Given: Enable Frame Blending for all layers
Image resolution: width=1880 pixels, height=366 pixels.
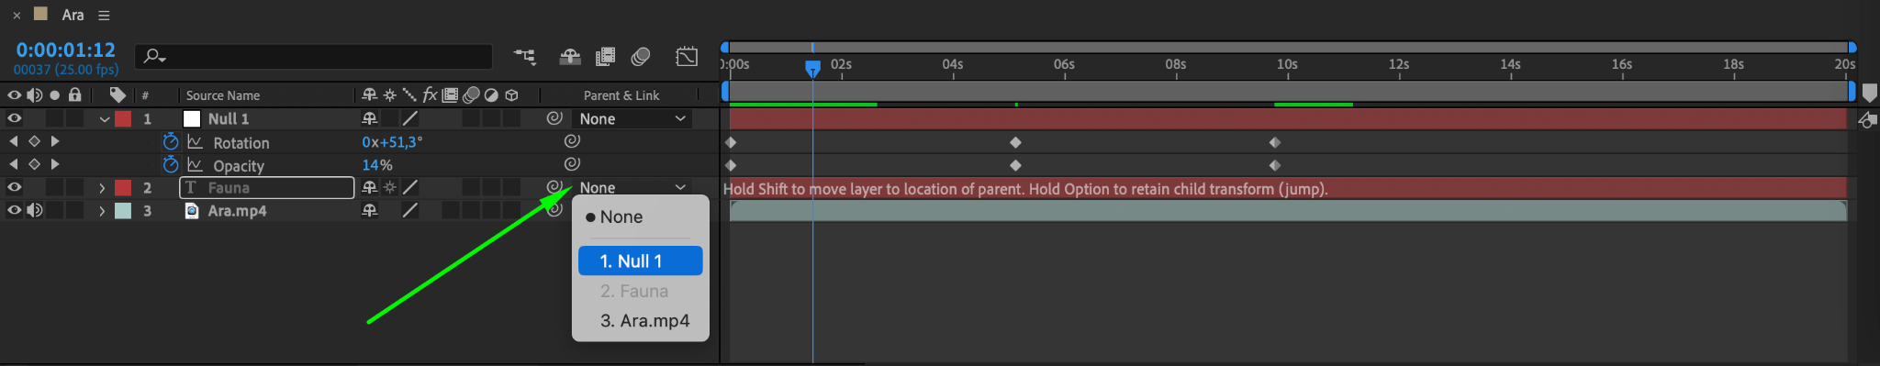Looking at the screenshot, I should [x=605, y=57].
